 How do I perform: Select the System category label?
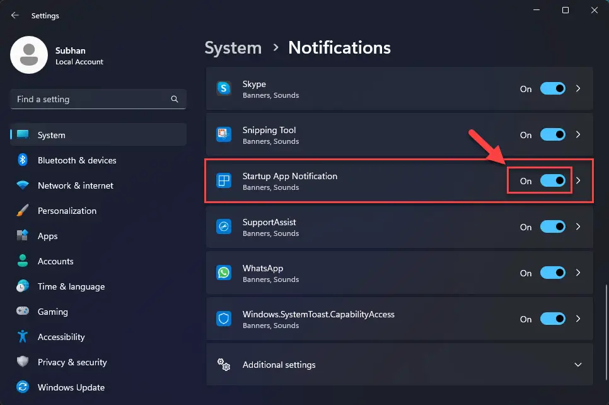pyautogui.click(x=51, y=135)
